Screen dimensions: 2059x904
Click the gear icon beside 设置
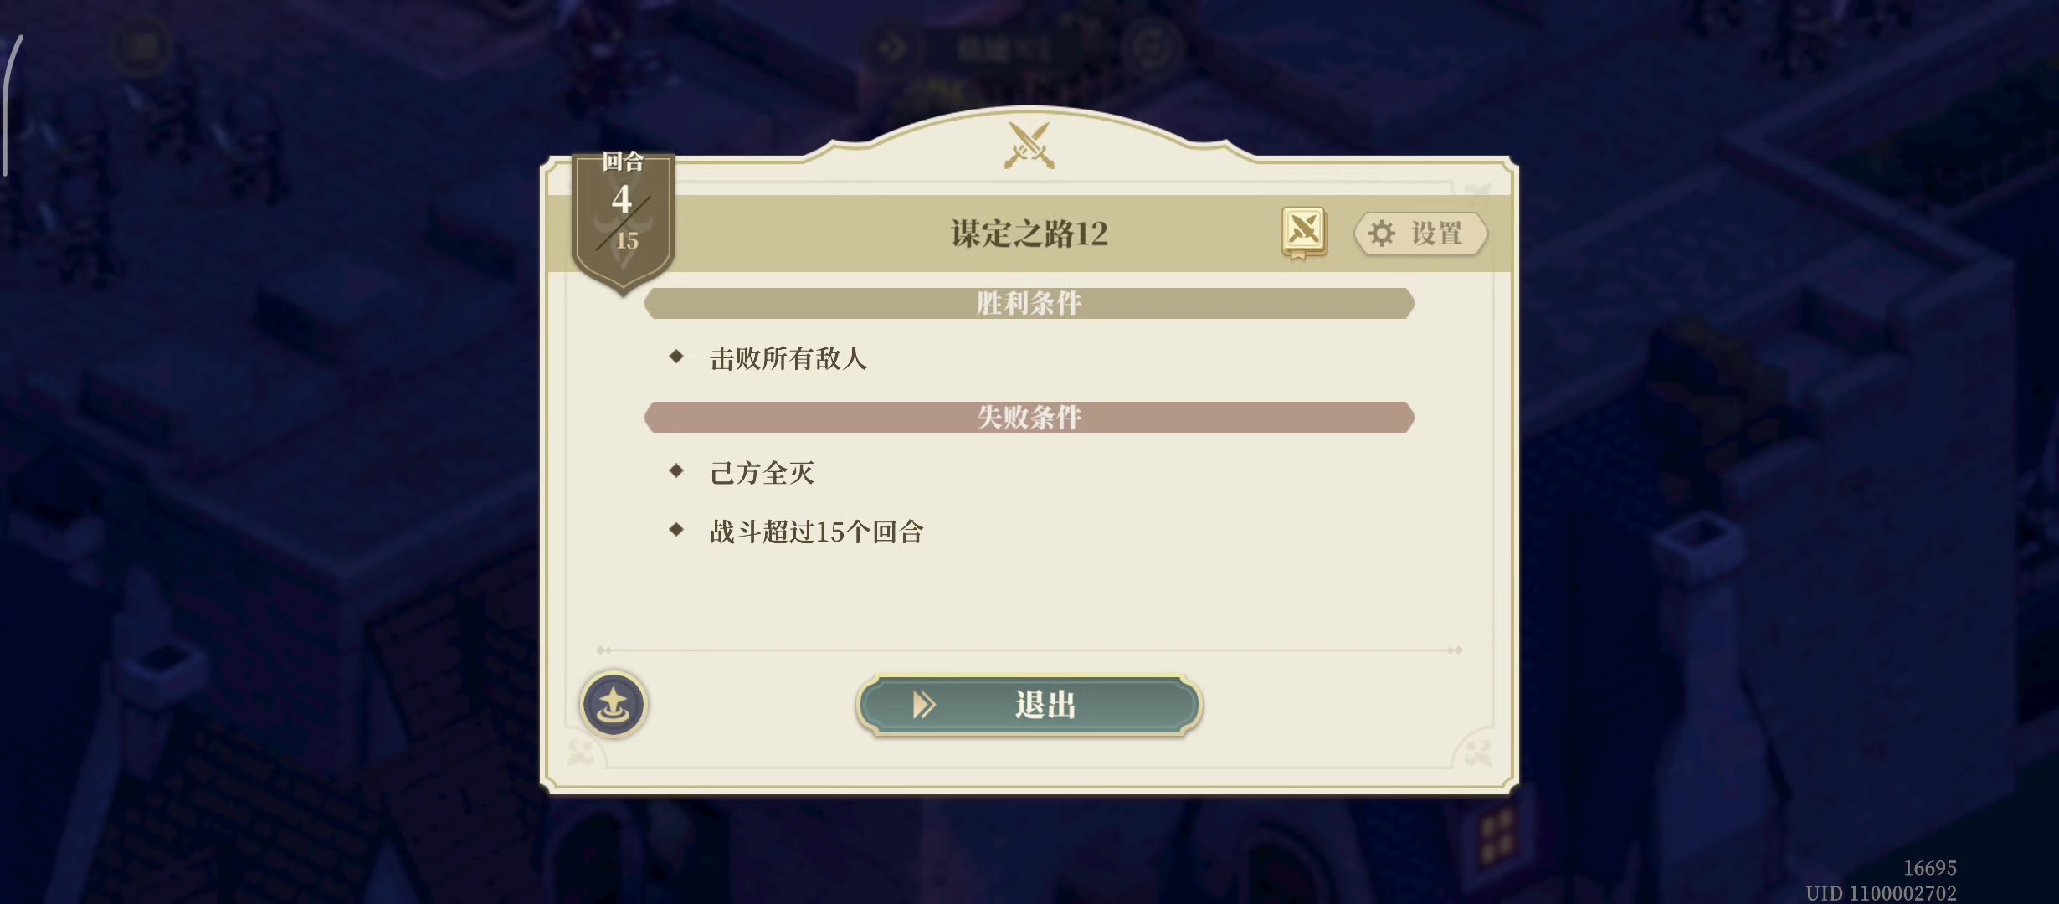(1382, 234)
